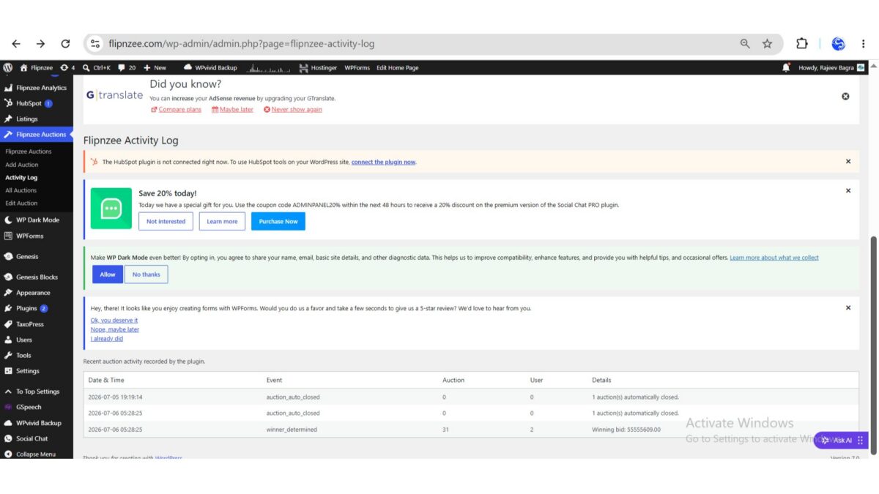
Task: Click the page vertical scrollbar thumb
Action: (x=873, y=346)
